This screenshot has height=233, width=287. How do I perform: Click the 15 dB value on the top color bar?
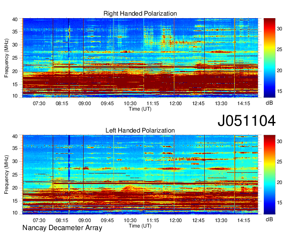coord(279,91)
